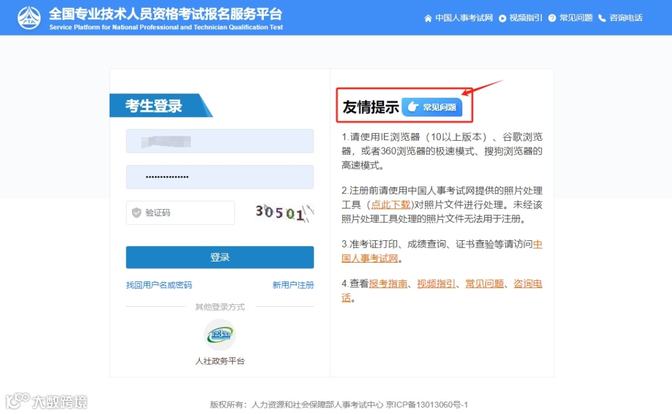Click the blue 常见问题 button next to 友情提示
The height and width of the screenshot is (414, 672).
pos(432,107)
